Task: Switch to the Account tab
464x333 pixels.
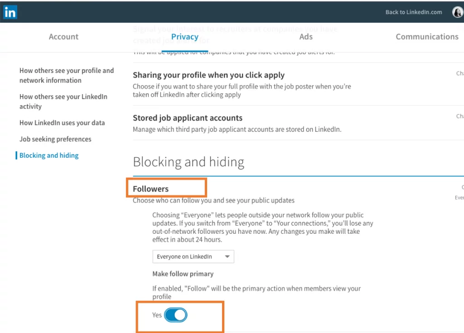Action: tap(63, 37)
